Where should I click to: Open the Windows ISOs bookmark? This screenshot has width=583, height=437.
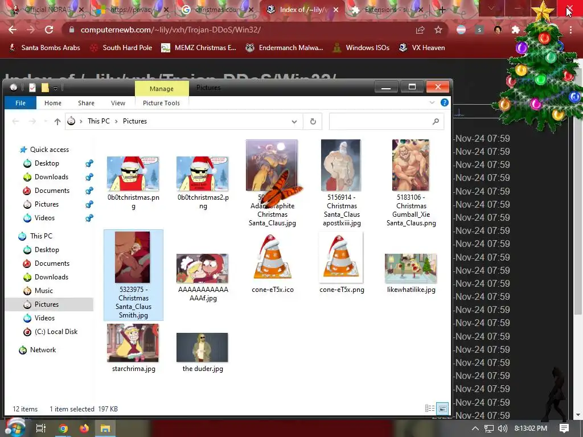(361, 48)
